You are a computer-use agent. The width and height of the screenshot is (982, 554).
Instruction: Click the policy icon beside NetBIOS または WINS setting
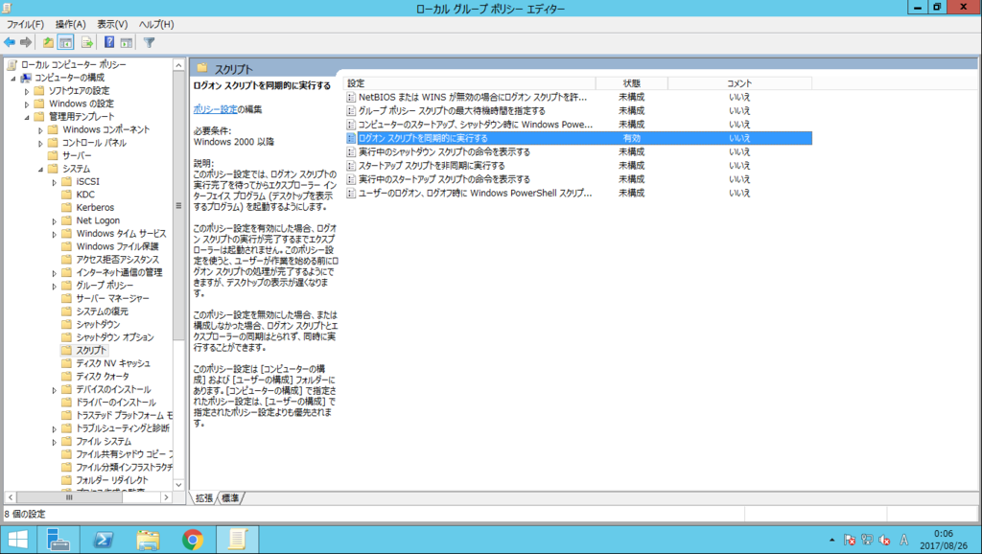(x=351, y=97)
